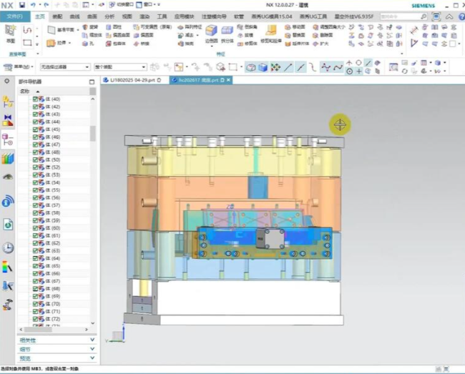Open the Part Navigator sidebar icon
Image resolution: width=465 pixels, height=374 pixels.
(x=8, y=139)
